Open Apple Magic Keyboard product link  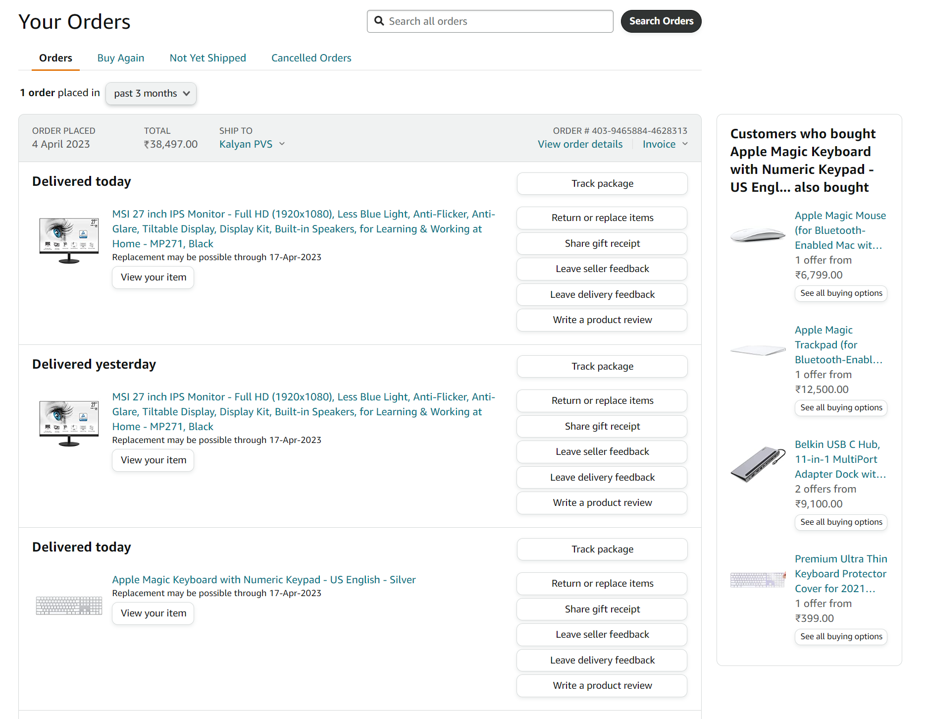pyautogui.click(x=264, y=580)
